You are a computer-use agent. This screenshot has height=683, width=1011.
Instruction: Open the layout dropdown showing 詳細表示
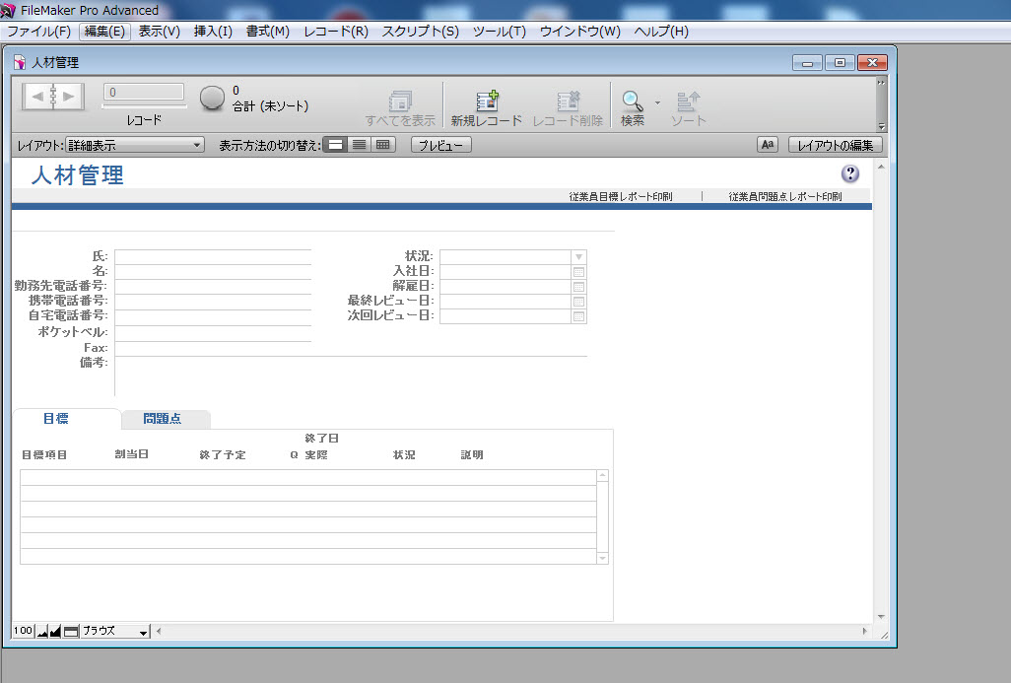click(x=135, y=145)
